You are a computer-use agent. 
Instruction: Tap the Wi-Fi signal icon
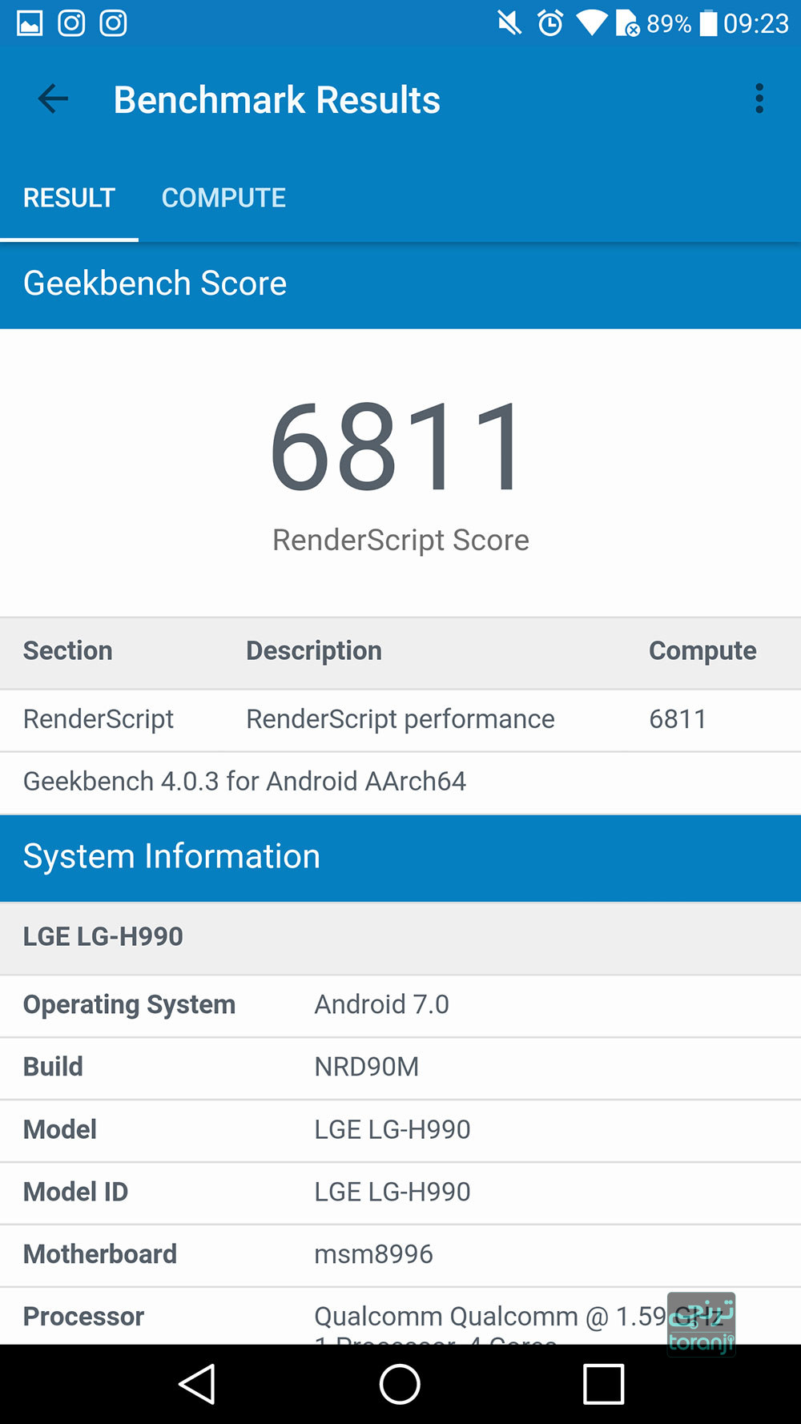coord(592,23)
